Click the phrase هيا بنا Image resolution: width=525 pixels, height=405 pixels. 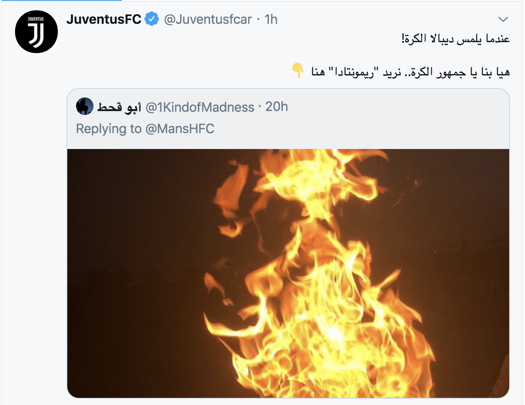point(495,72)
